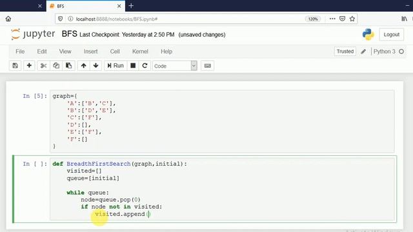Open the Insert menu

(90, 52)
